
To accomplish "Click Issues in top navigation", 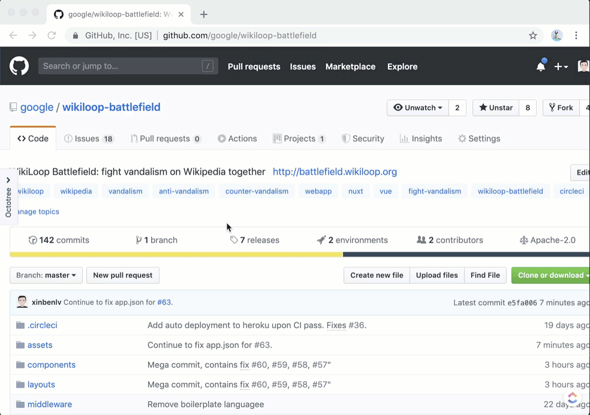I will click(303, 66).
